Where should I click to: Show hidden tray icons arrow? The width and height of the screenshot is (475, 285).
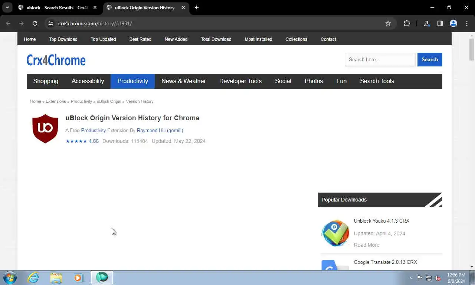click(x=410, y=278)
